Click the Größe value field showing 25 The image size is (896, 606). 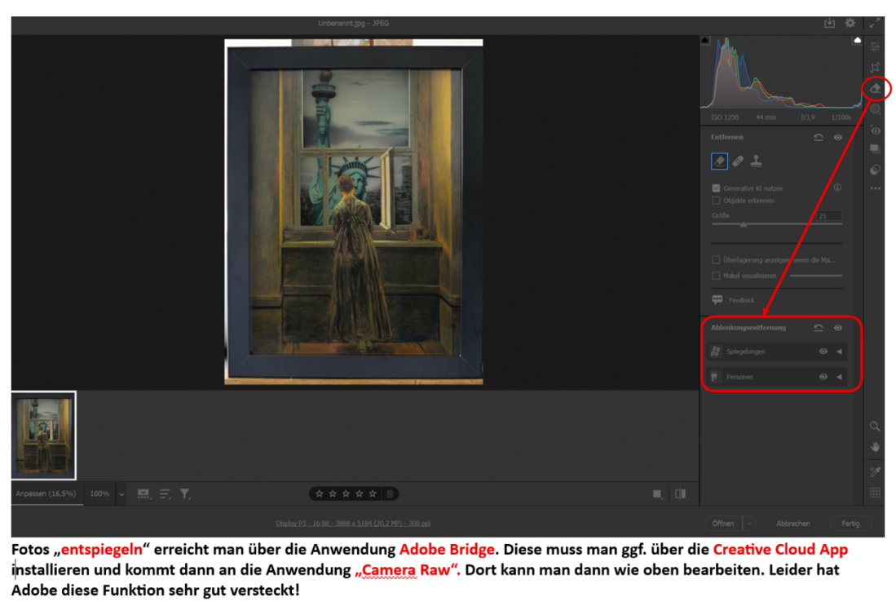coord(828,215)
